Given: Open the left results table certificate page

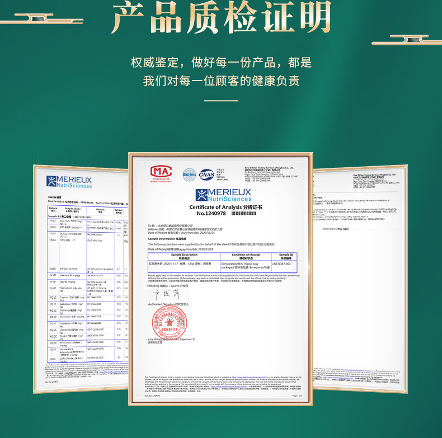Looking at the screenshot, I should [81, 279].
